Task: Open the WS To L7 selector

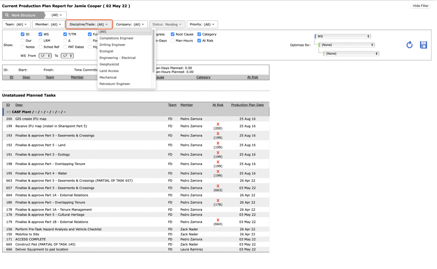Action: 67,56
